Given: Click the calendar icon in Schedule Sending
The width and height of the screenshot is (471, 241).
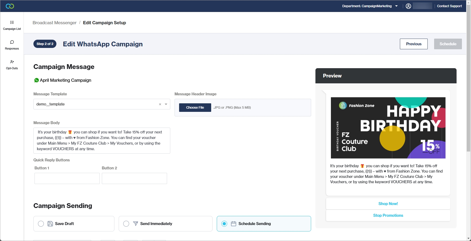Looking at the screenshot, I should (233, 224).
